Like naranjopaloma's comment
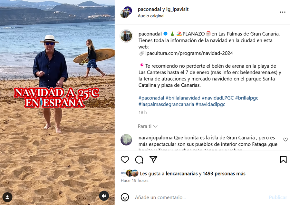 (285, 140)
